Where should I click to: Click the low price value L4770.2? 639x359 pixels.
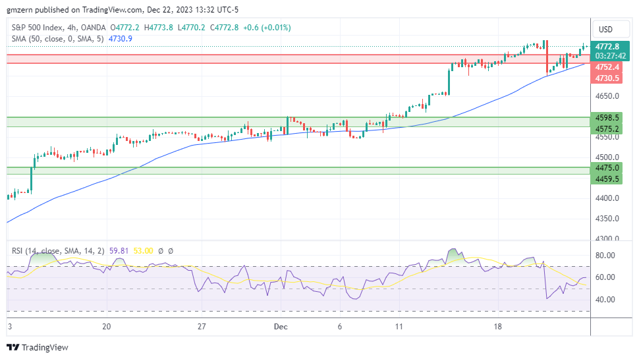click(192, 28)
